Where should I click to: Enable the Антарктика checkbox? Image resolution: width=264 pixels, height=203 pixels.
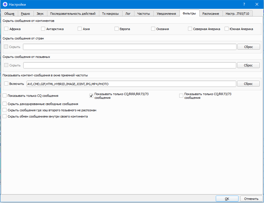coord(43,29)
